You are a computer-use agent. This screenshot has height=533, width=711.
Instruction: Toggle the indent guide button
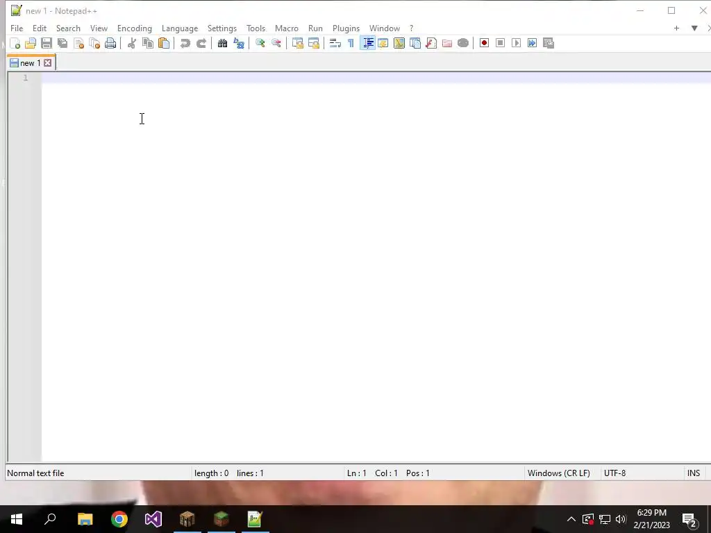[x=368, y=43]
